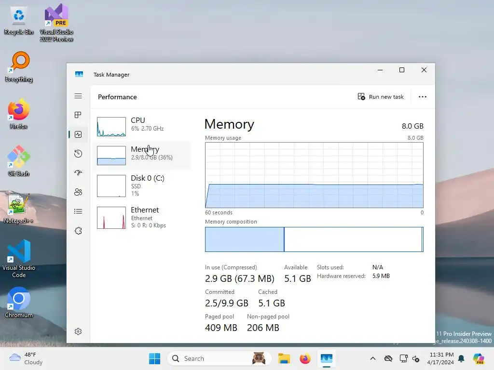Select the Performance page icon in sidebar
The height and width of the screenshot is (370, 494).
coord(78,134)
